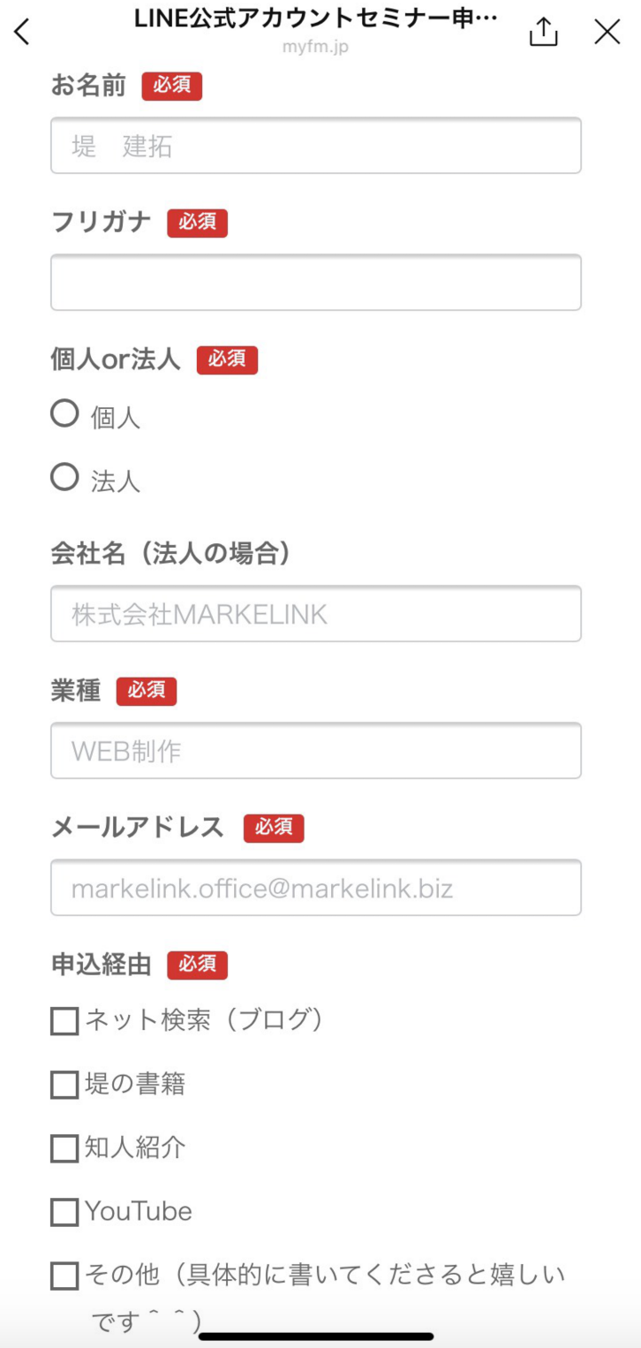Open the share icon in header
Image resolution: width=641 pixels, height=1348 pixels.
(x=544, y=33)
